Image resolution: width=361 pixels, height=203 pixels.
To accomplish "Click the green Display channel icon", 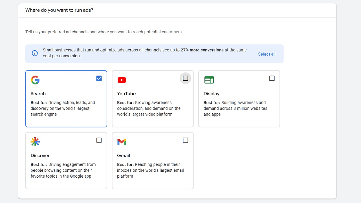I will click(209, 80).
